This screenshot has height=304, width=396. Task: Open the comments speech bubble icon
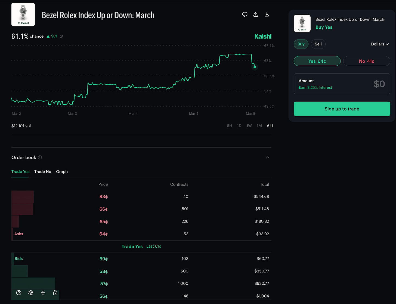tap(245, 14)
